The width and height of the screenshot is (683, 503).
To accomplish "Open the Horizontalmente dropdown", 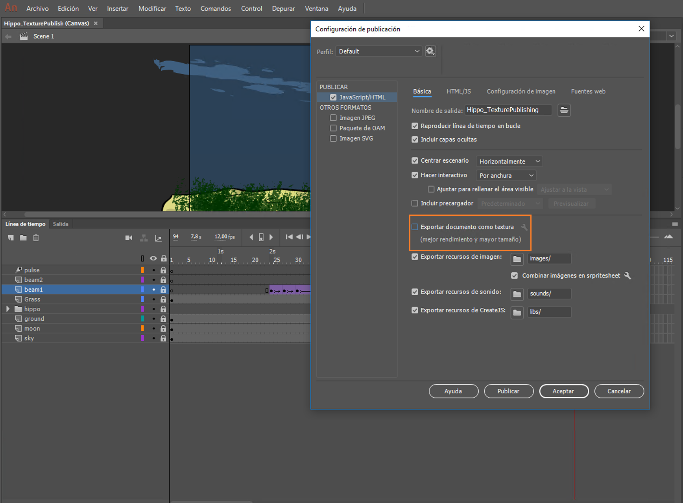I will (x=509, y=162).
